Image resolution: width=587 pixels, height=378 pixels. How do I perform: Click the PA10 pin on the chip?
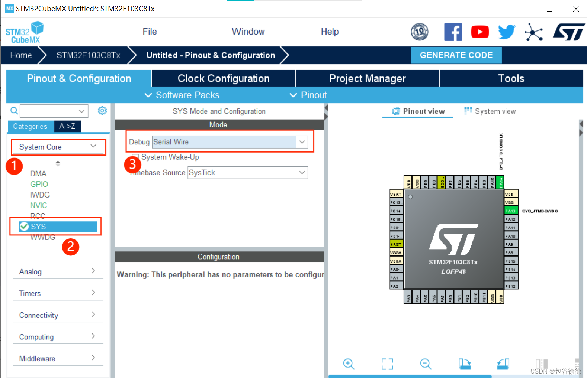pyautogui.click(x=511, y=236)
